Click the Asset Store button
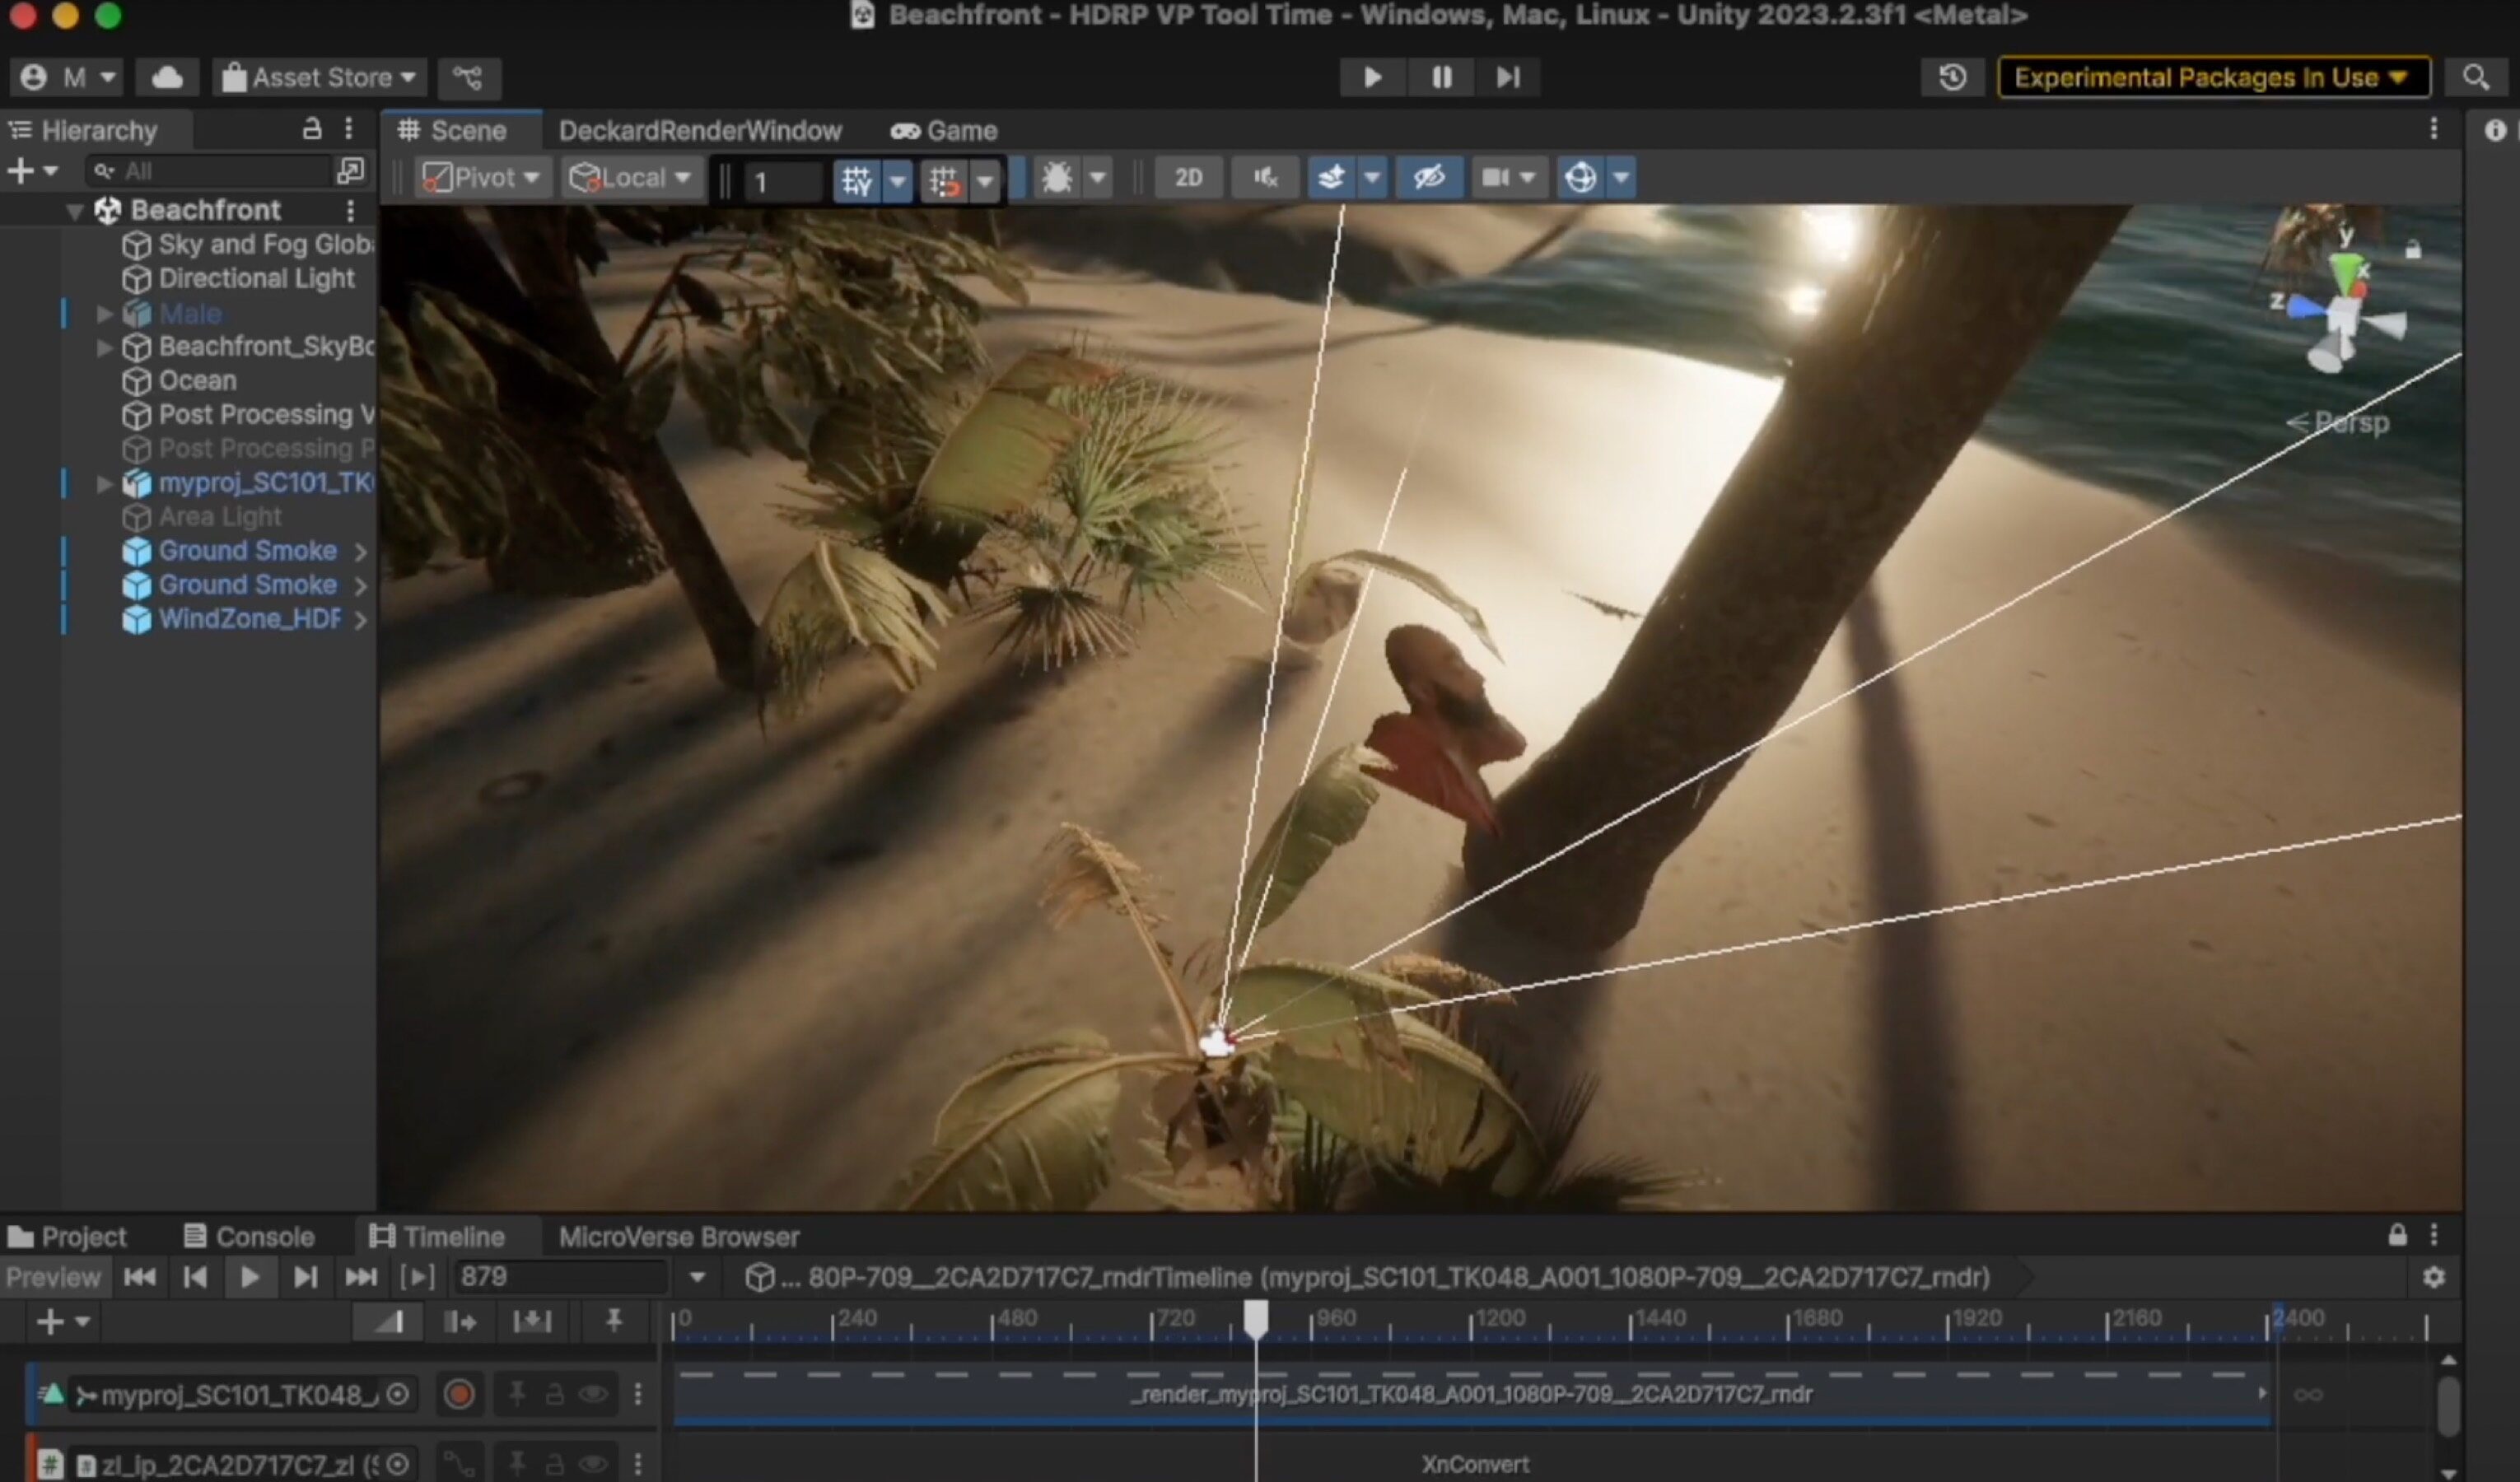The height and width of the screenshot is (1482, 2520). pyautogui.click(x=319, y=77)
